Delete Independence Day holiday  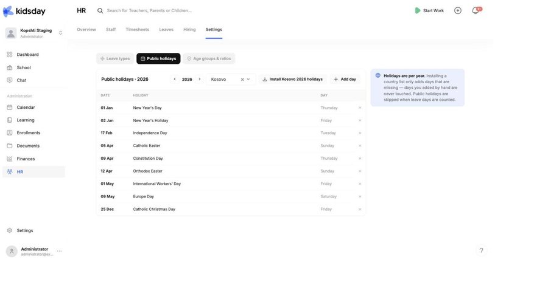pyautogui.click(x=360, y=133)
